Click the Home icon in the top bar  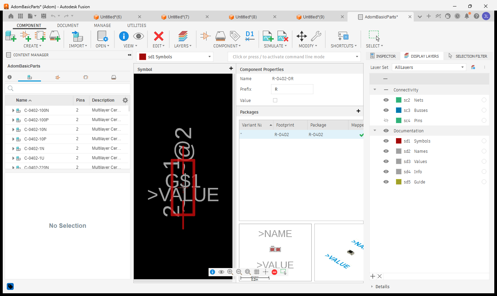pyautogui.click(x=11, y=16)
